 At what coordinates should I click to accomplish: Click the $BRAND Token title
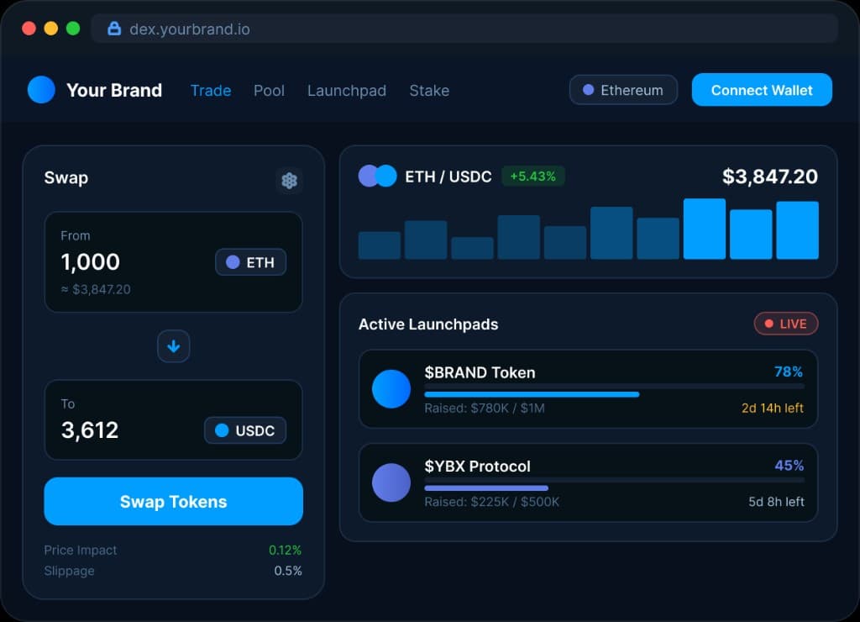coord(480,372)
